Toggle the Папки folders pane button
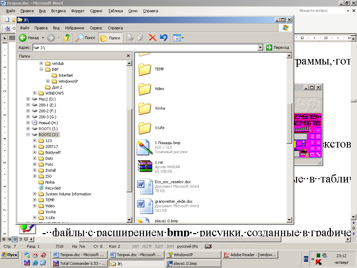The height and width of the screenshot is (268, 357). pyautogui.click(x=111, y=38)
